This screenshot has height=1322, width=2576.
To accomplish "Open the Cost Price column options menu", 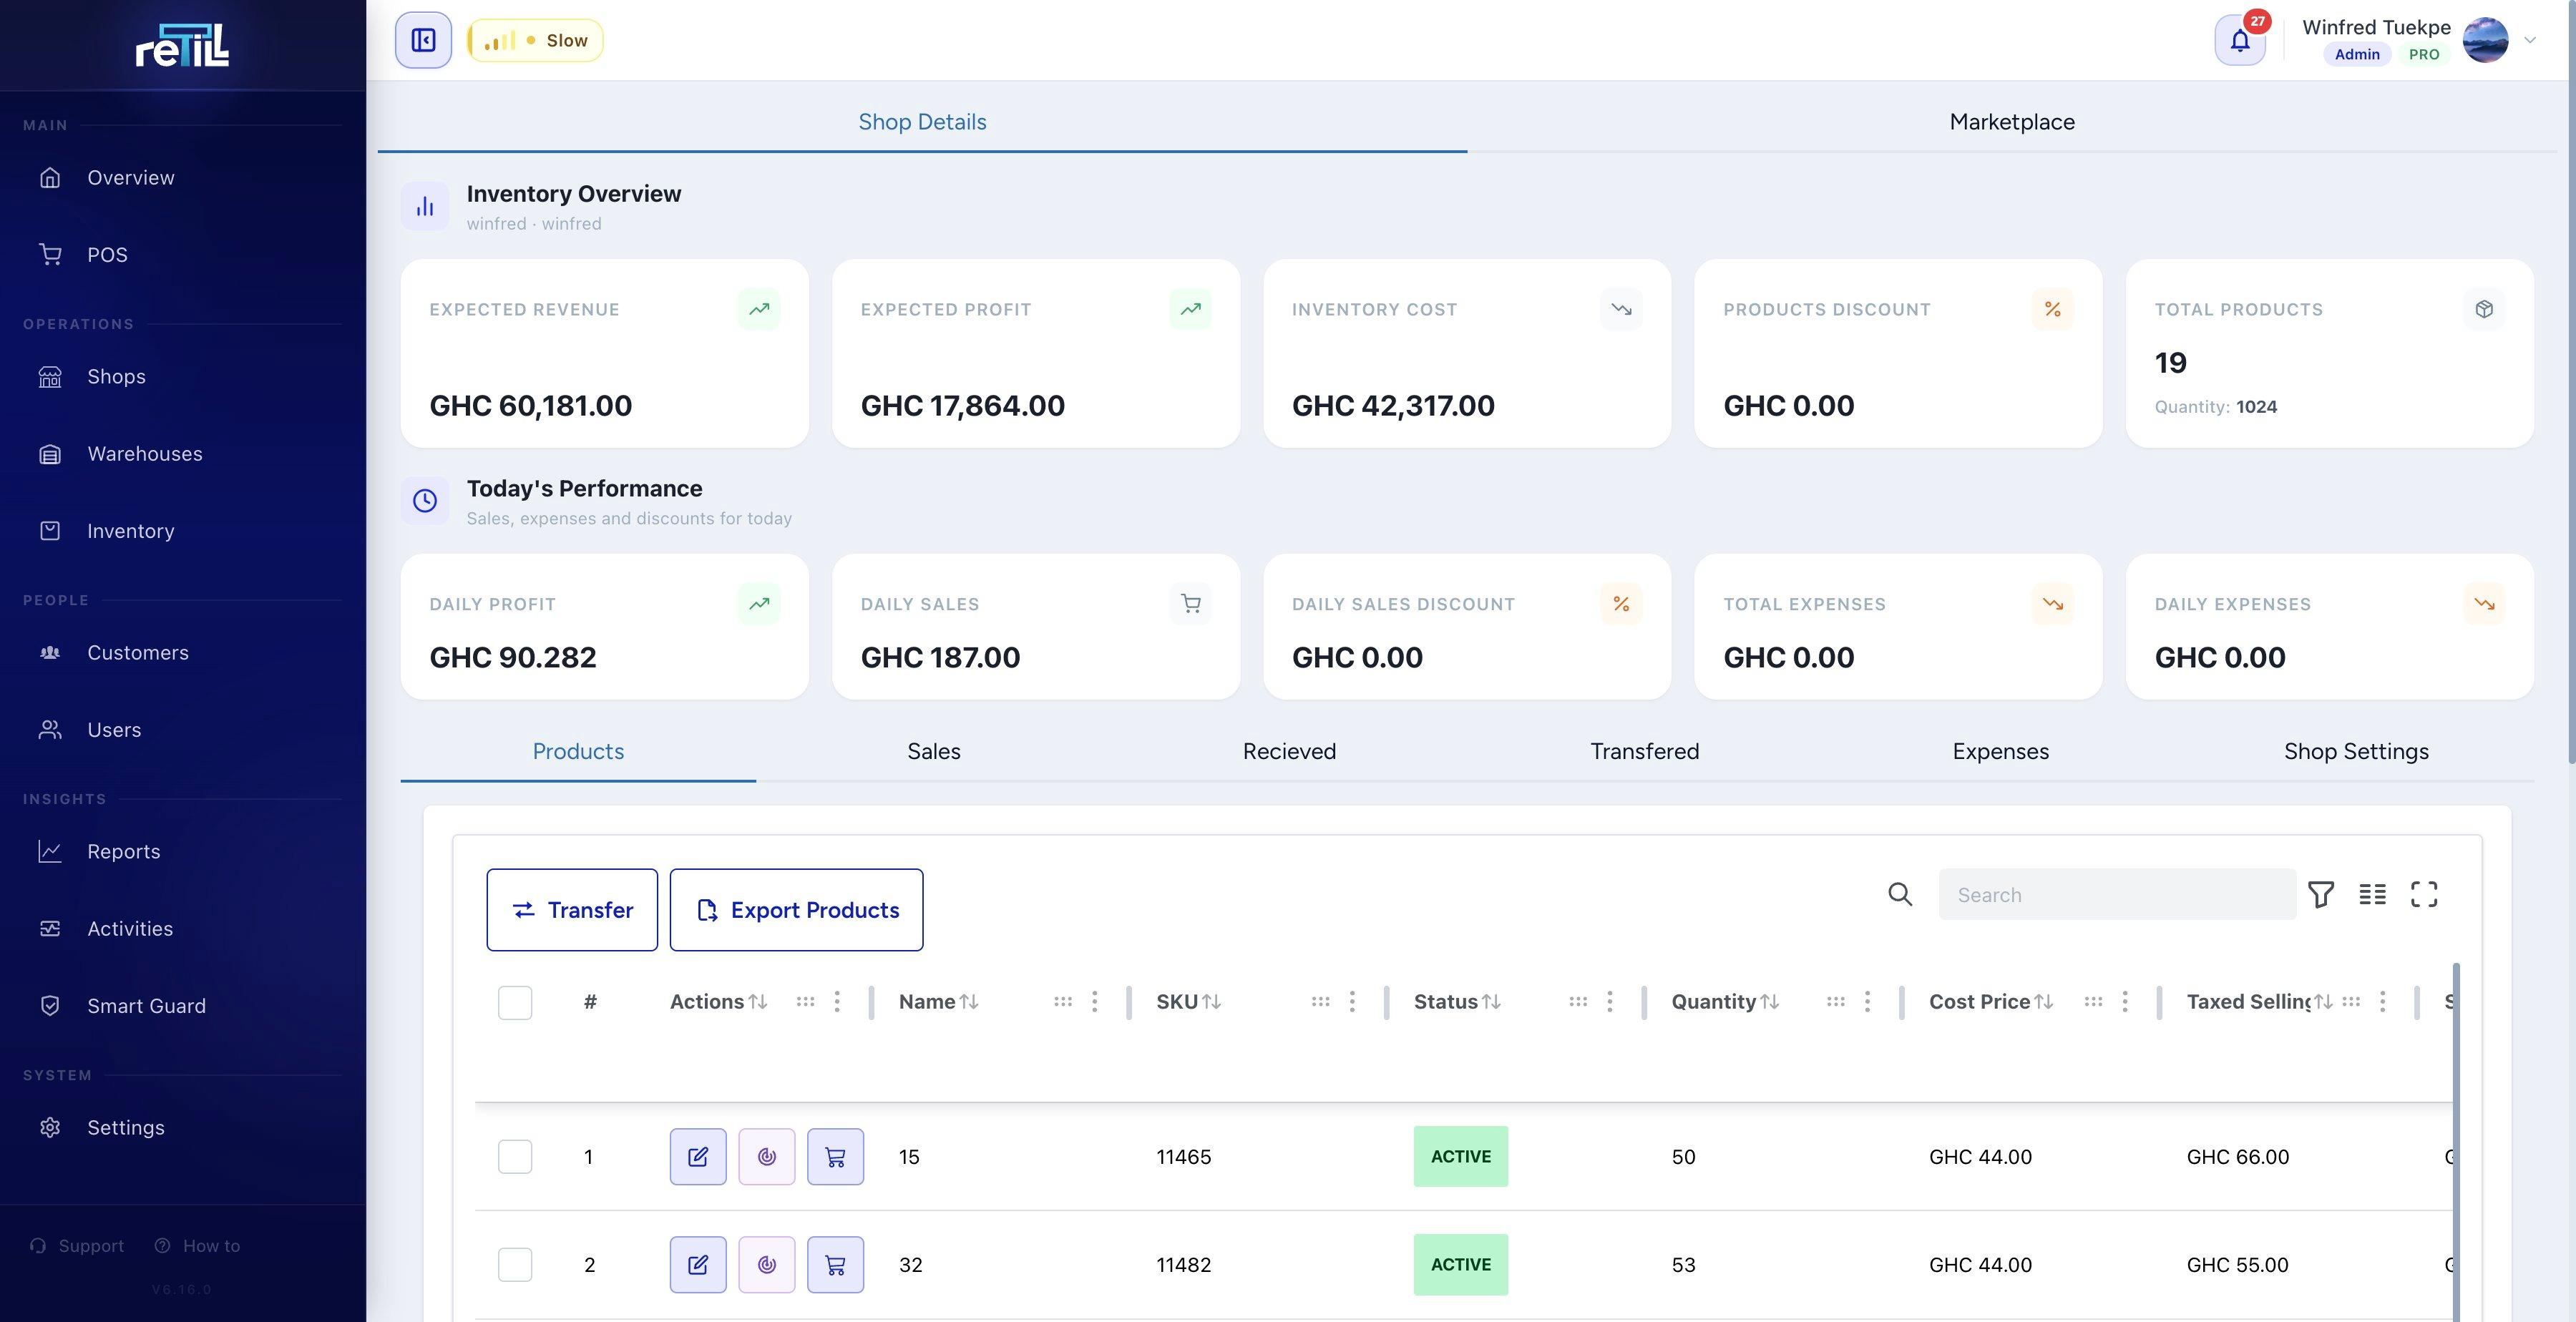I will [x=2125, y=1001].
